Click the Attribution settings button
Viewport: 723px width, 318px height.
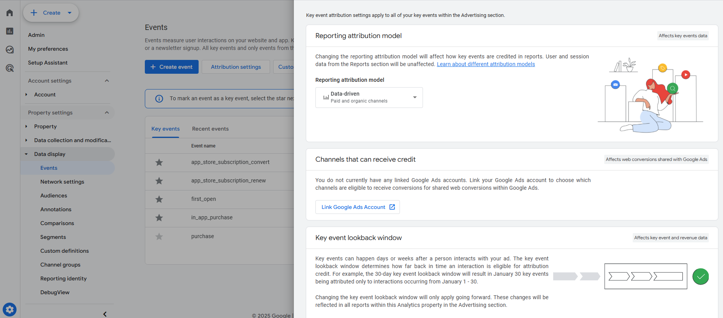pyautogui.click(x=236, y=67)
